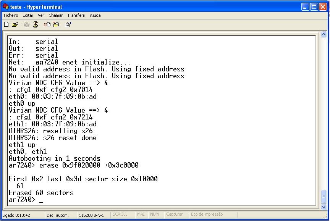Viewport: 330px width, 221px height.
Task: Click the Receive file toolbar icon
Action: pos(56,24)
